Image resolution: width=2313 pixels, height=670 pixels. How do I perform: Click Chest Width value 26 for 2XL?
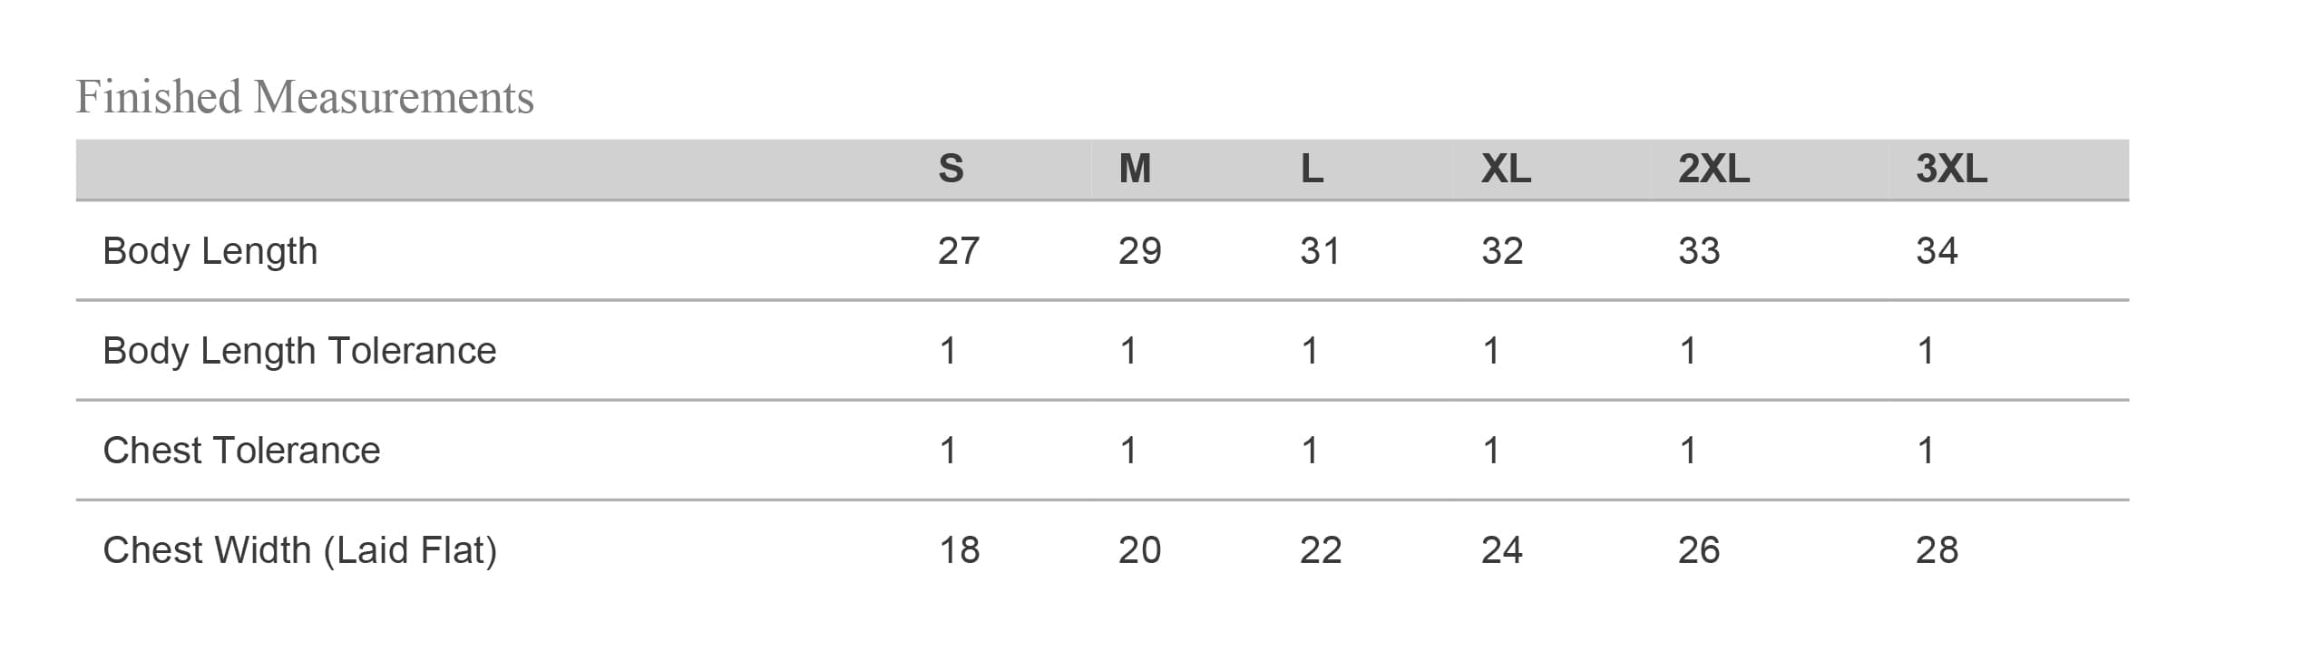coord(1699,550)
